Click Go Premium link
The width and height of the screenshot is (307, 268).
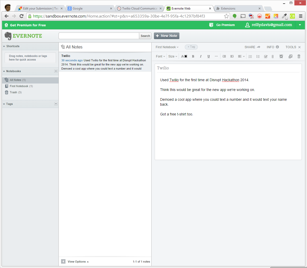click(222, 25)
